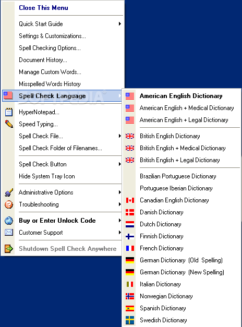Click the Canadian flag icon
Image resolution: width=242 pixels, height=327 pixels.
(x=130, y=200)
